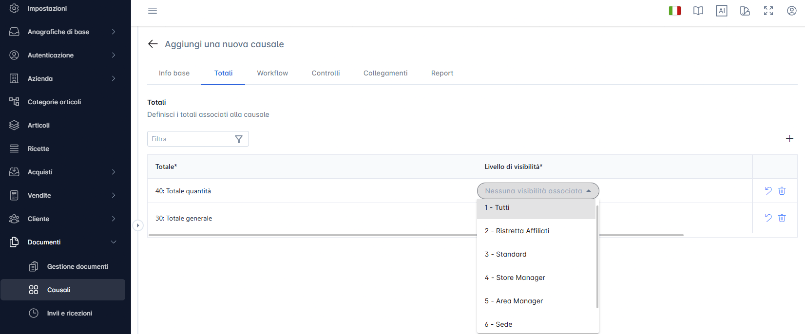Click the Articoli layers icon

(14, 125)
